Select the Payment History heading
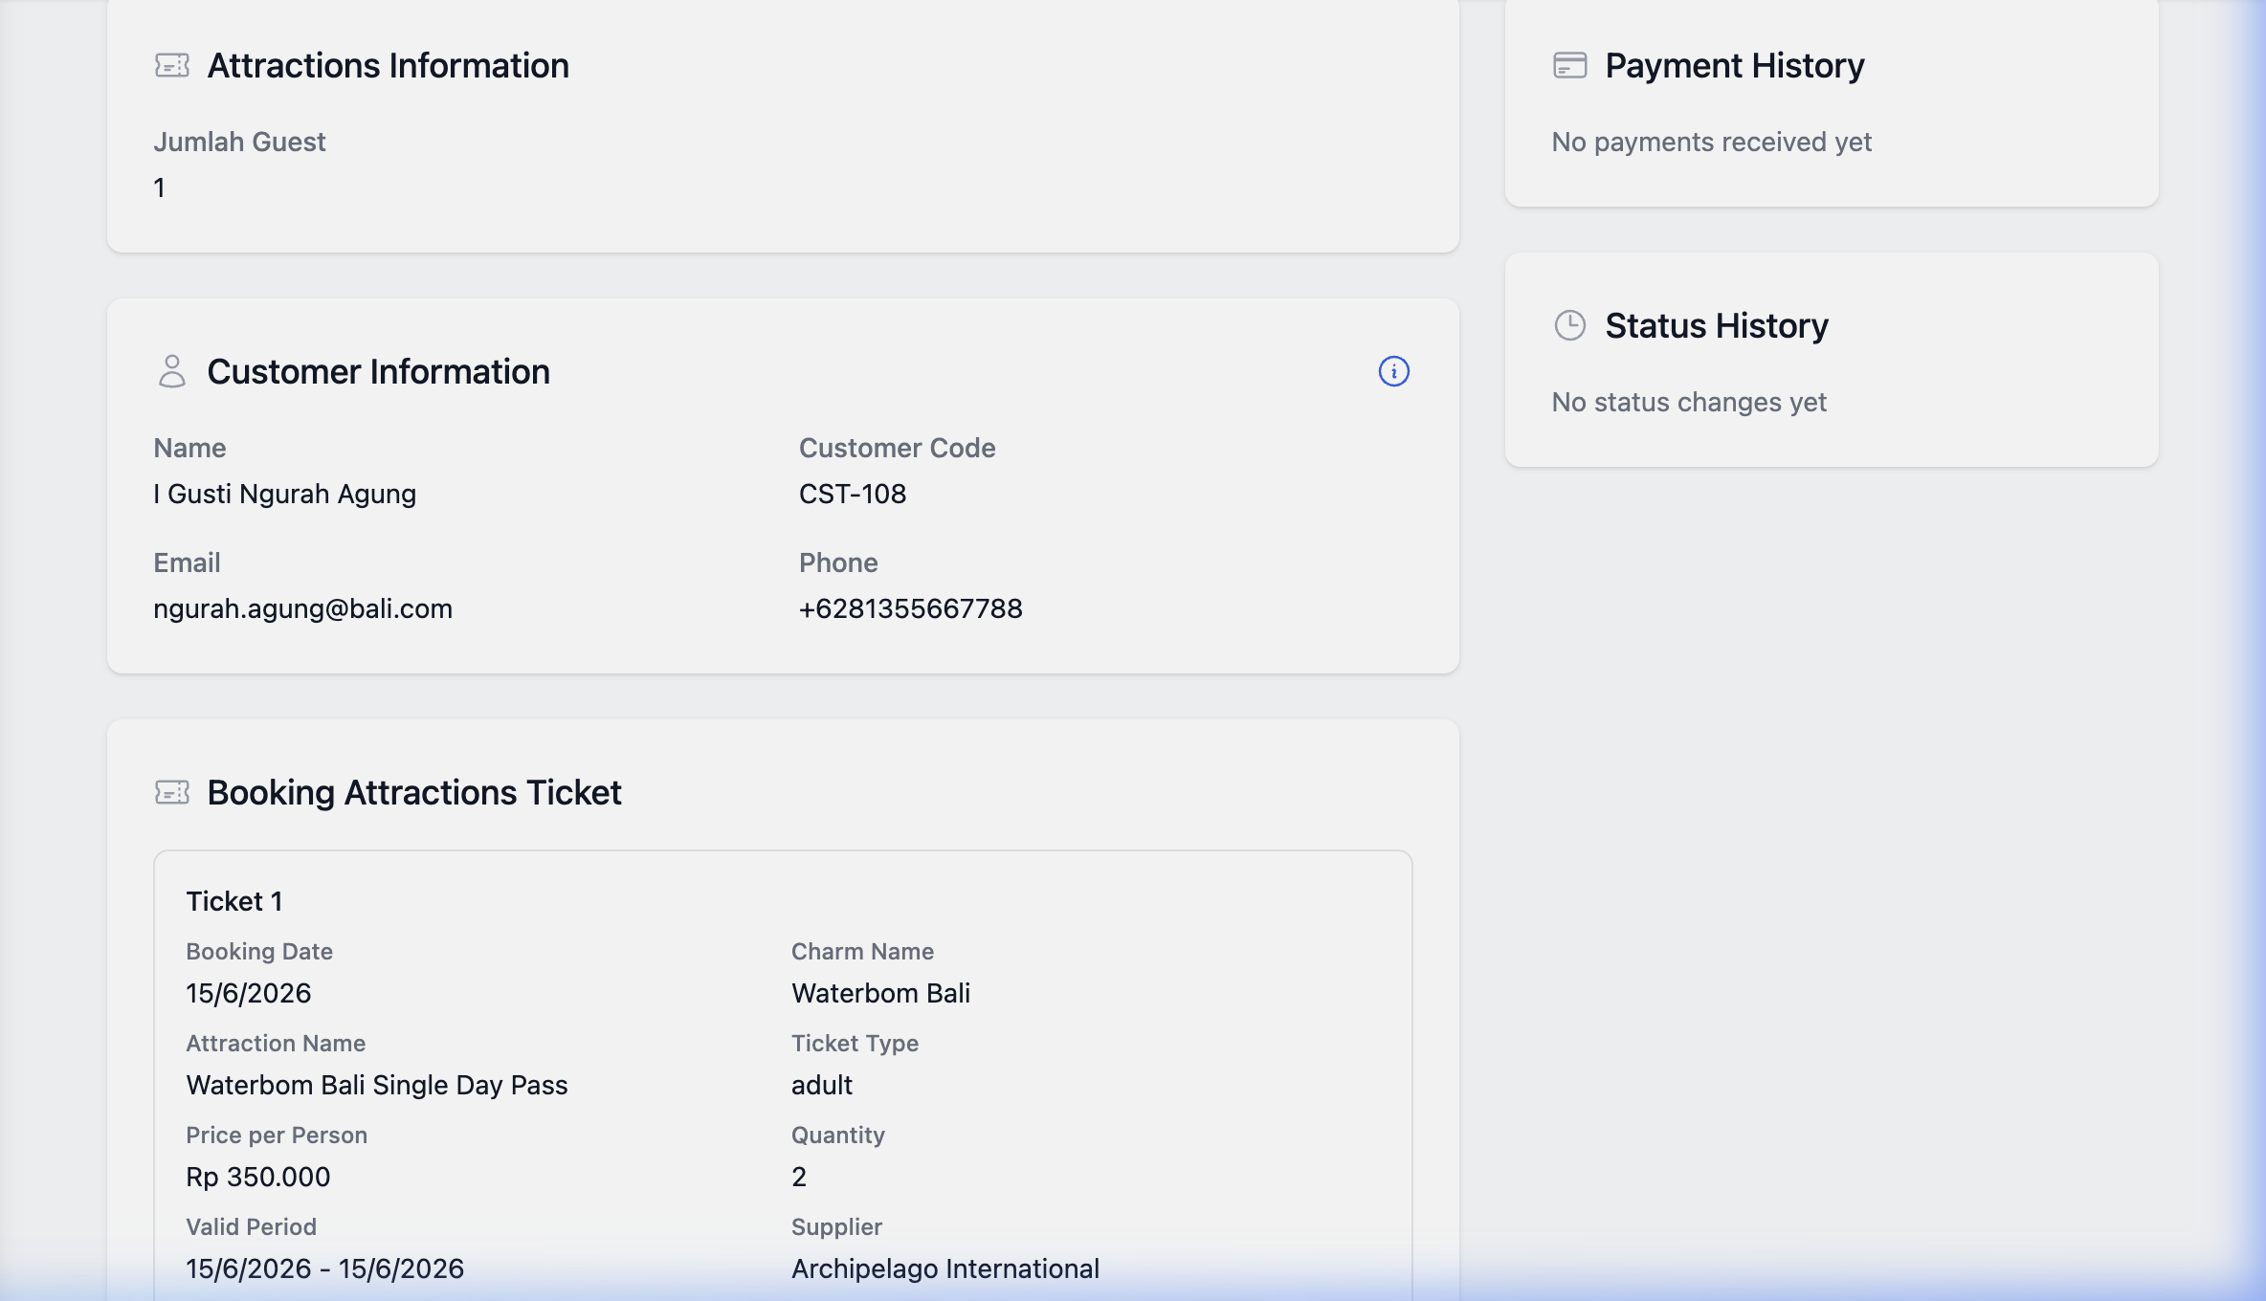Viewport: 2266px width, 1301px height. pyautogui.click(x=1734, y=65)
